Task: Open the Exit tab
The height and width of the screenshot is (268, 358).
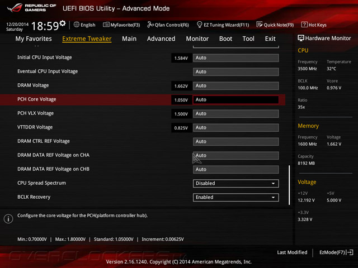Action: click(270, 39)
